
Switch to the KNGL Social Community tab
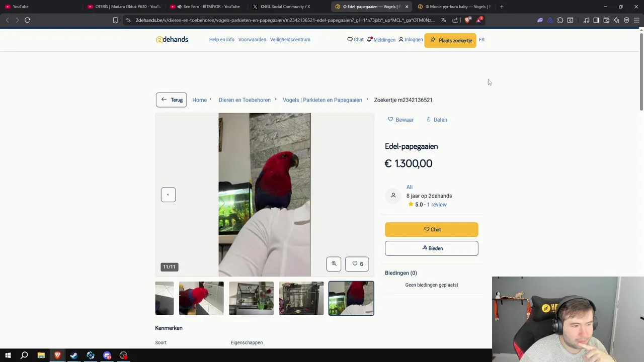pyautogui.click(x=285, y=7)
